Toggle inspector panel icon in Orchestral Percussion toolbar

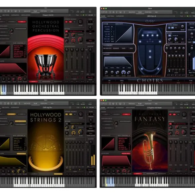[19, 11]
